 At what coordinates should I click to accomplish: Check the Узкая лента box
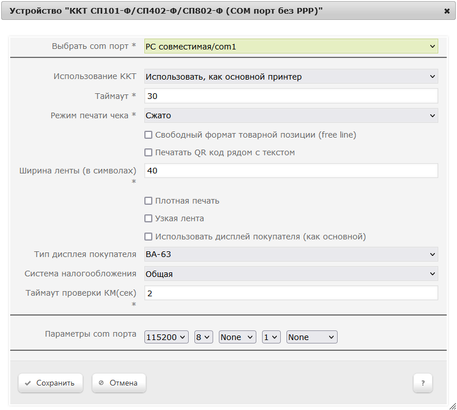tap(148, 218)
